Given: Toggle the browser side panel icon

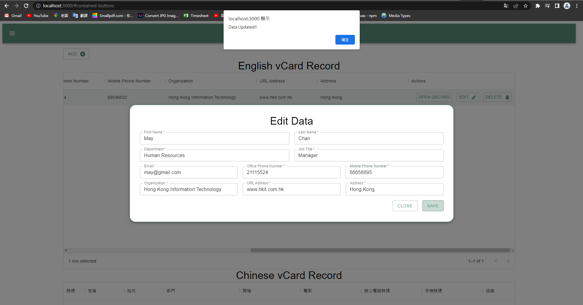Looking at the screenshot, I should tap(557, 6).
